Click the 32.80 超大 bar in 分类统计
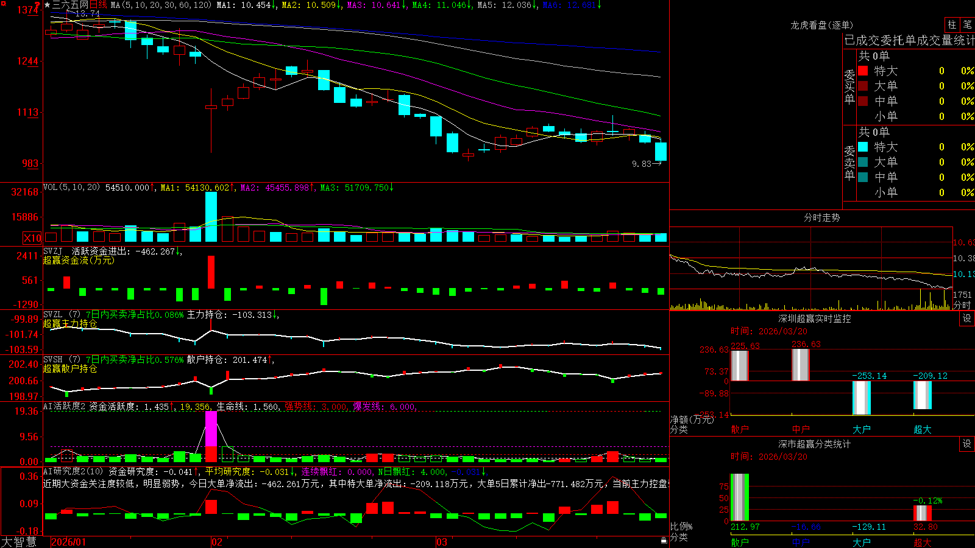975x548 pixels. pos(922,513)
